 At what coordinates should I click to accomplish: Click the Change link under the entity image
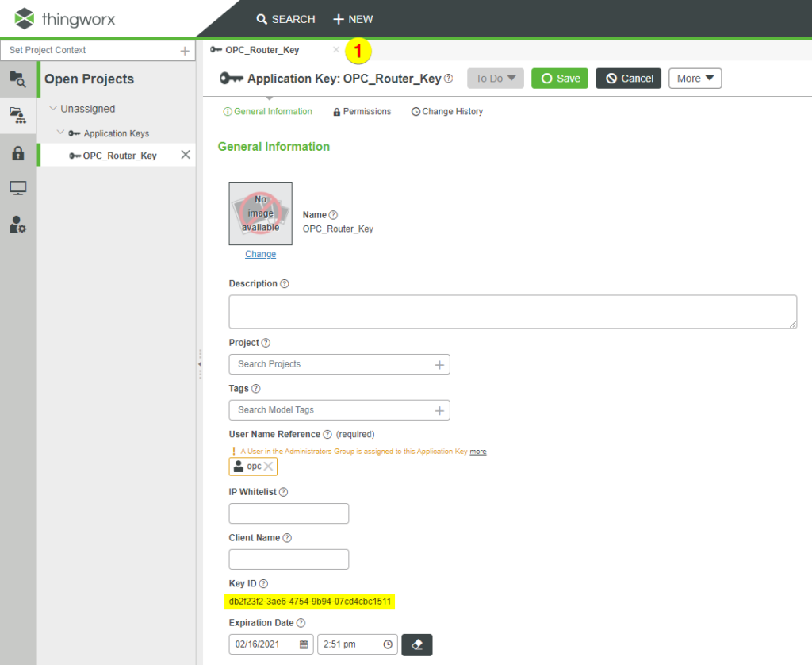tap(260, 253)
